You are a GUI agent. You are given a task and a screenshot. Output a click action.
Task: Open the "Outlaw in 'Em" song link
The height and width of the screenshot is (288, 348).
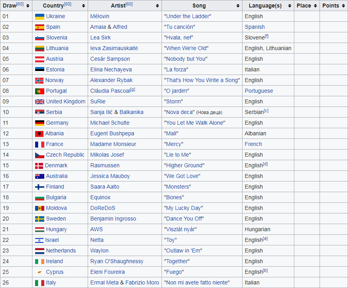click(x=183, y=251)
